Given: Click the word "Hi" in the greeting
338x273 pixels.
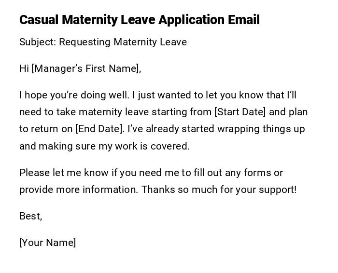Looking at the screenshot, I should click(24, 68).
